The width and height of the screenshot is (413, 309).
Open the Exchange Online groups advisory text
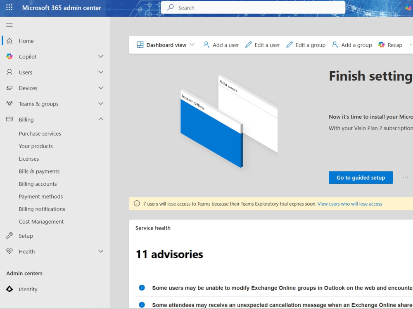click(282, 288)
